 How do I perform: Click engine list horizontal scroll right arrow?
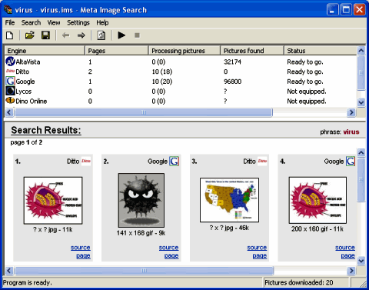(x=351, y=112)
